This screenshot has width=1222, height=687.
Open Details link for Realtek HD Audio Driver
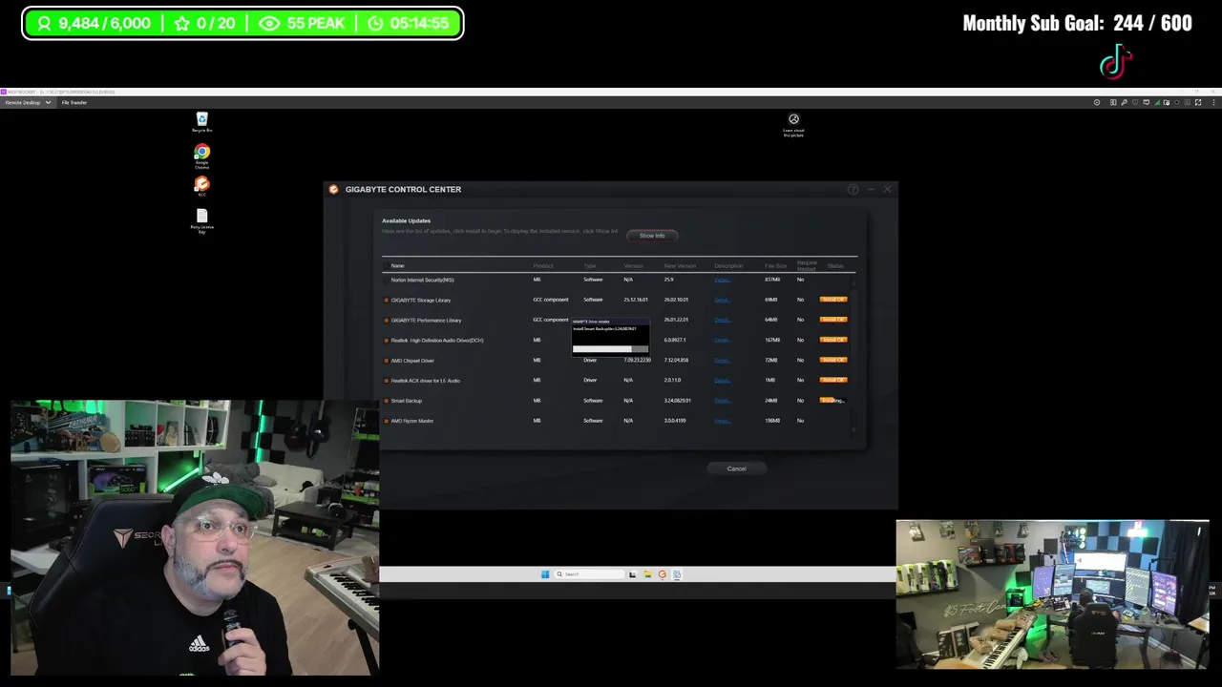[x=722, y=340]
